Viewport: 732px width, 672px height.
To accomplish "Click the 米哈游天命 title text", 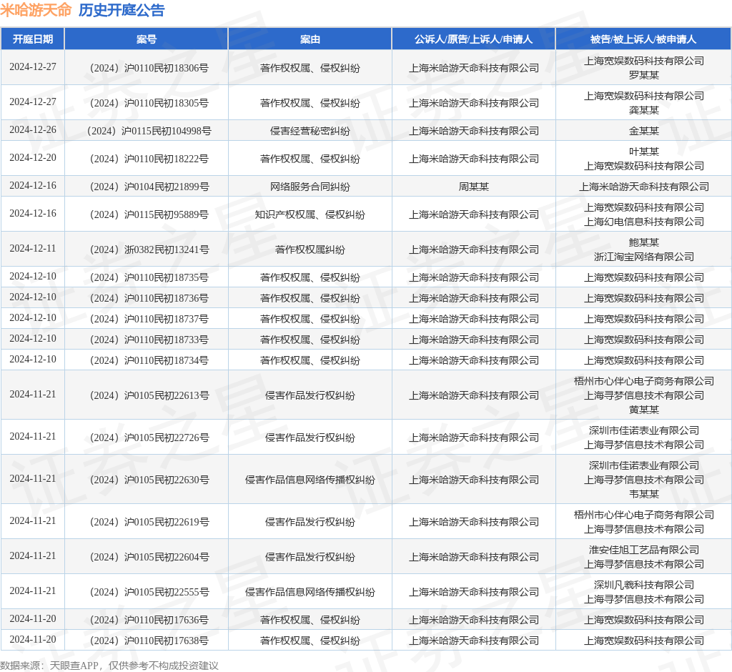I will coord(36,10).
